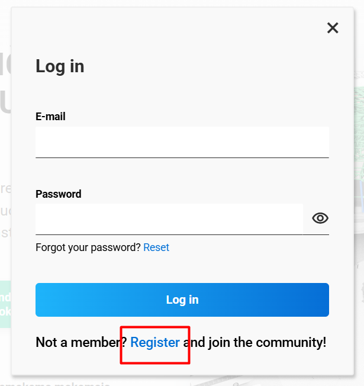The height and width of the screenshot is (386, 364).
Task: Click the 'Log in' heading
Action: [60, 66]
